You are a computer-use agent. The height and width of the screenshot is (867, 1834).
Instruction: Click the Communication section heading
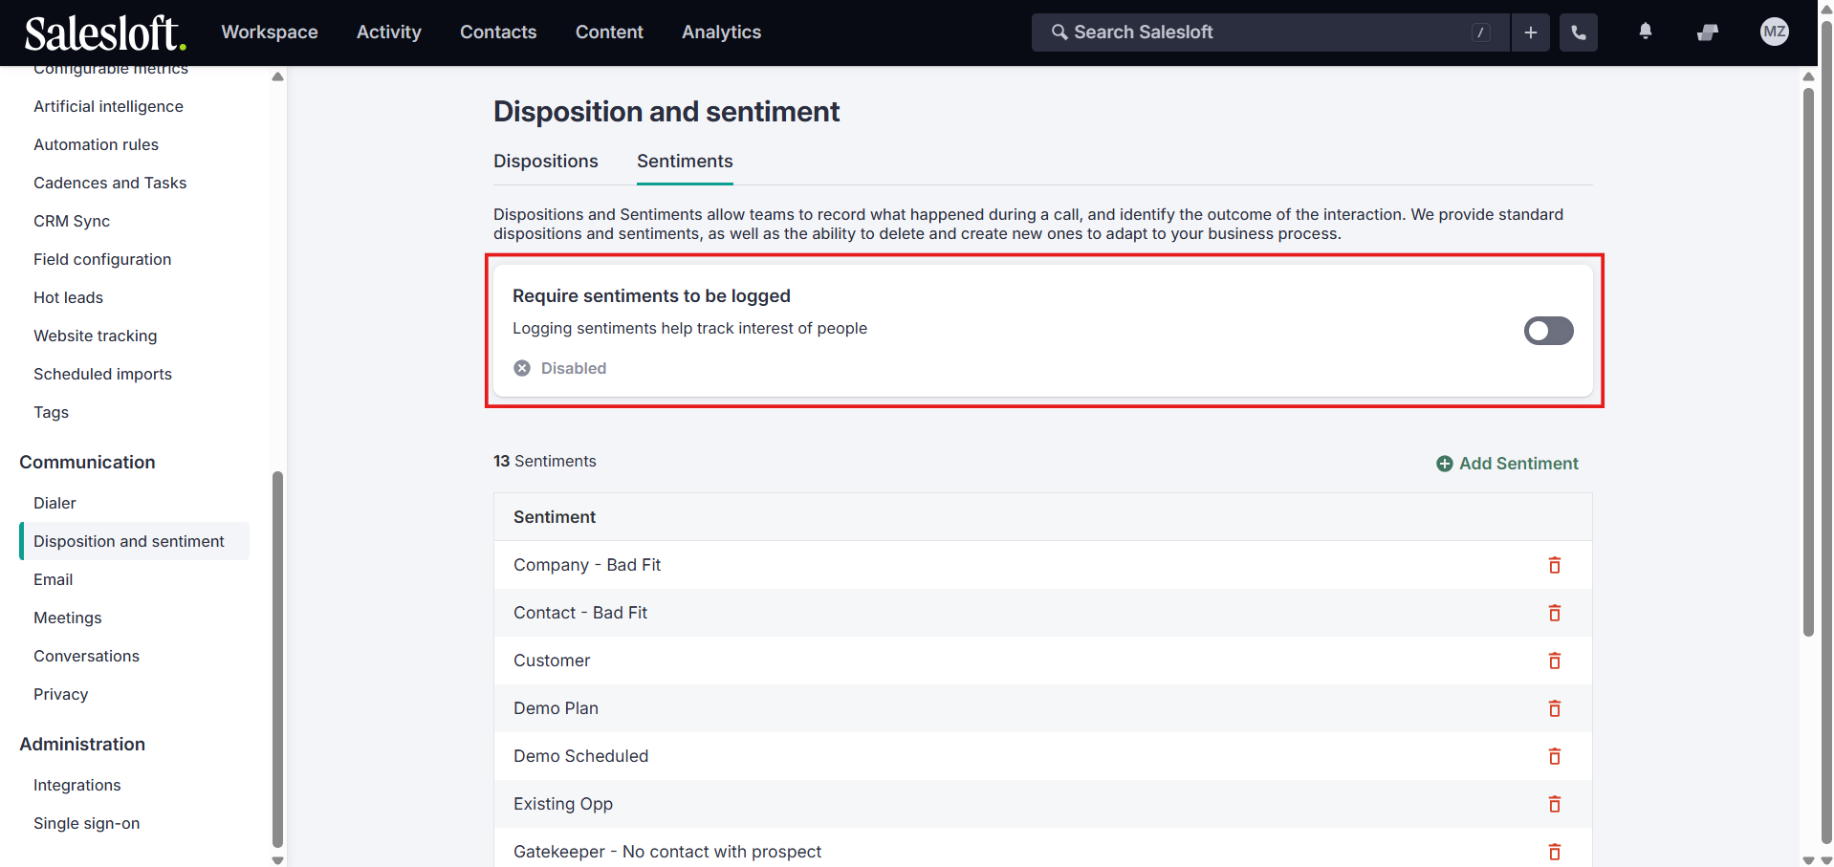click(x=87, y=462)
